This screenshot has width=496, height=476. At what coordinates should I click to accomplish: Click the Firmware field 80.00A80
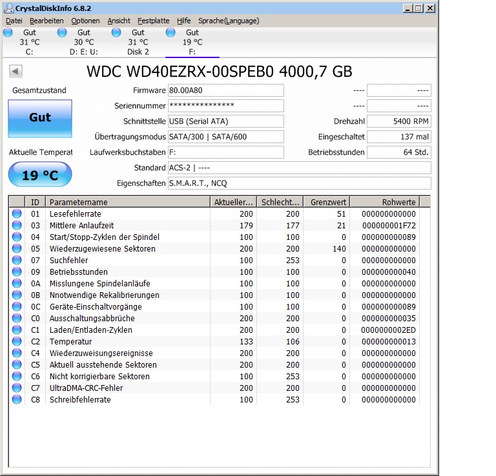pyautogui.click(x=226, y=90)
